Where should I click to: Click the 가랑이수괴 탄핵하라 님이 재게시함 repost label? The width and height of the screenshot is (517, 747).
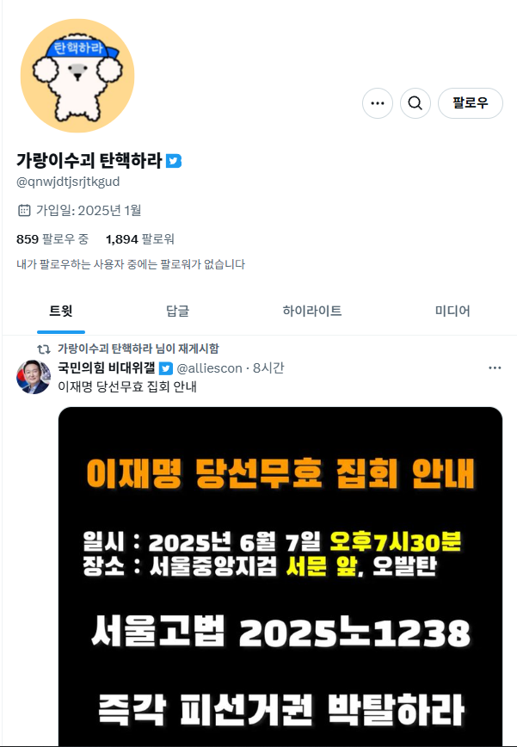[138, 349]
